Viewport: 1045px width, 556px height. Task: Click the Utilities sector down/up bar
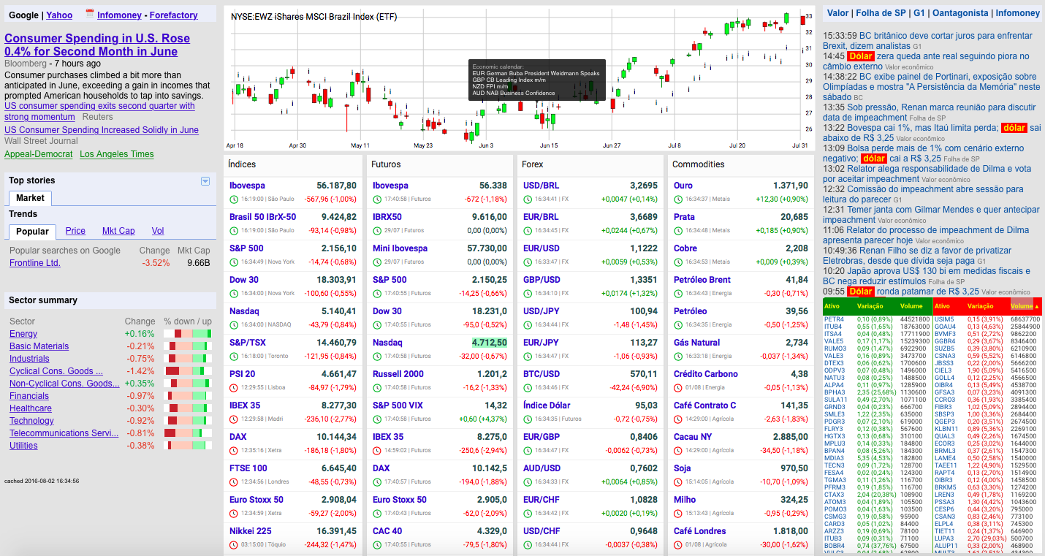[x=188, y=446]
